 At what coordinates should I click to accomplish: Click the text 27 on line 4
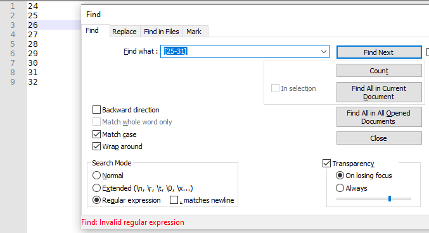(33, 35)
